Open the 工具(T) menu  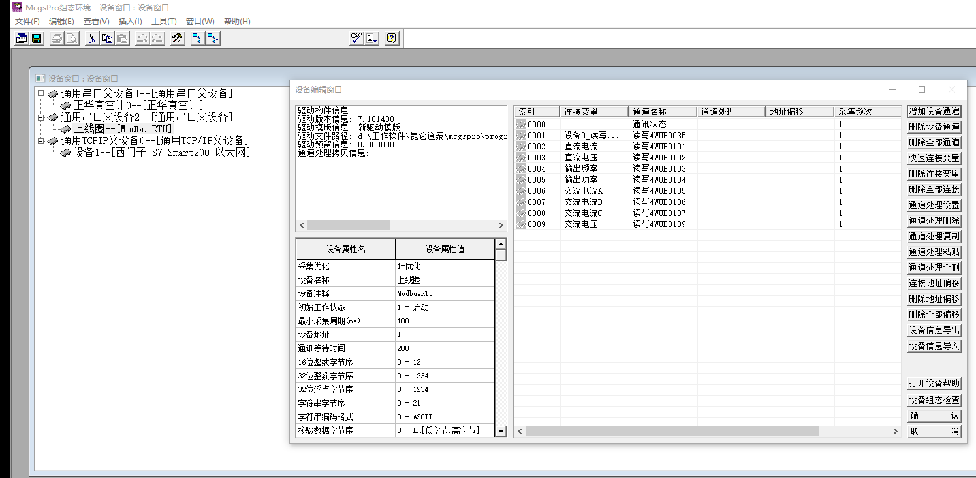164,22
